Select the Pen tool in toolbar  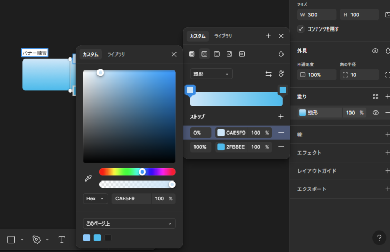[36, 239]
